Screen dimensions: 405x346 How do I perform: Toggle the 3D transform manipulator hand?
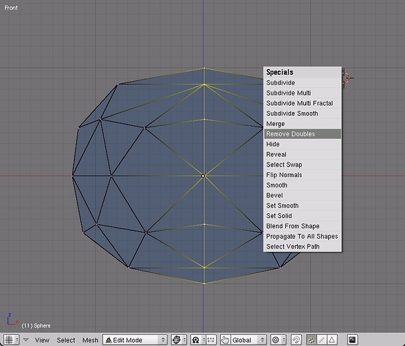225,340
